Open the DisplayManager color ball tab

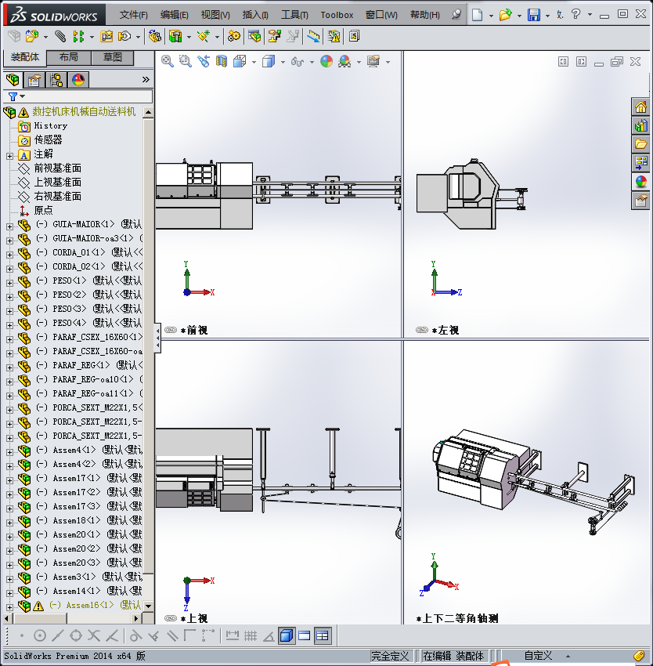click(x=78, y=79)
